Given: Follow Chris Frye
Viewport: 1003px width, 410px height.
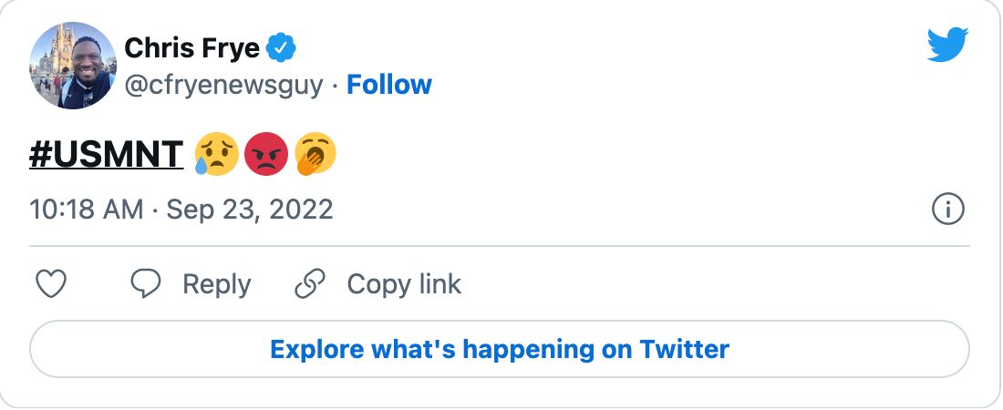Looking at the screenshot, I should coord(389,85).
